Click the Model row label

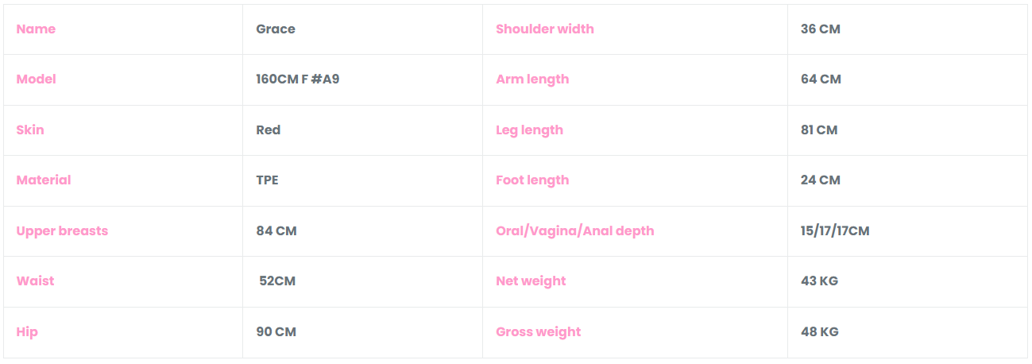click(37, 79)
